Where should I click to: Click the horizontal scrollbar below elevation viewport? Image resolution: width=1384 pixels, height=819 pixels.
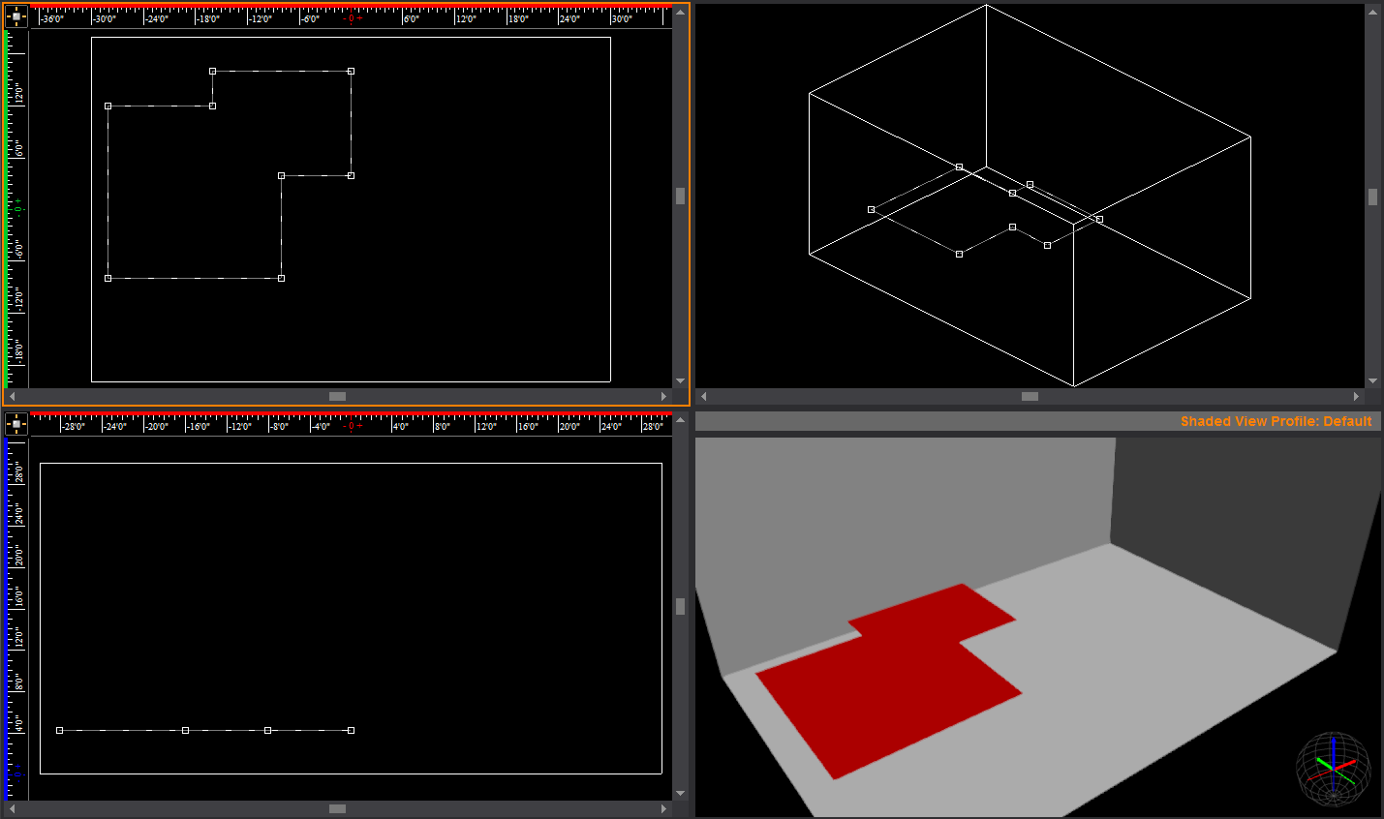[337, 806]
